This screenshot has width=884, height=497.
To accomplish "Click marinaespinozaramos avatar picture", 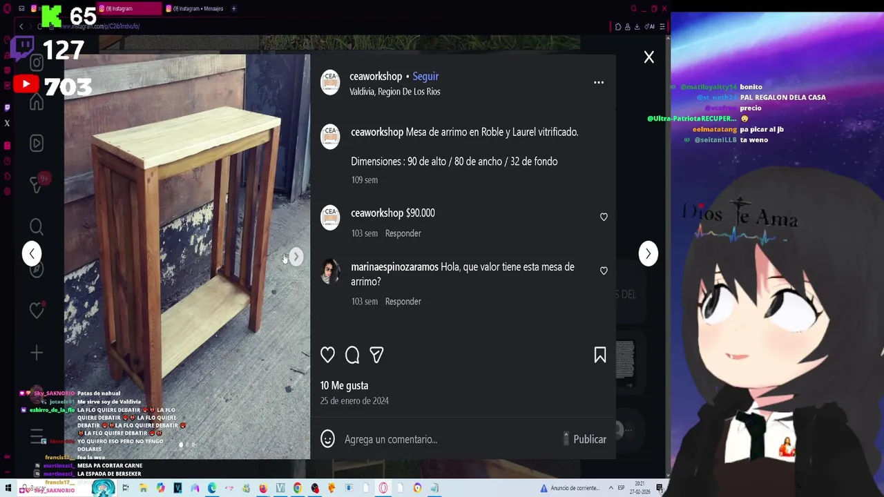I will [330, 271].
